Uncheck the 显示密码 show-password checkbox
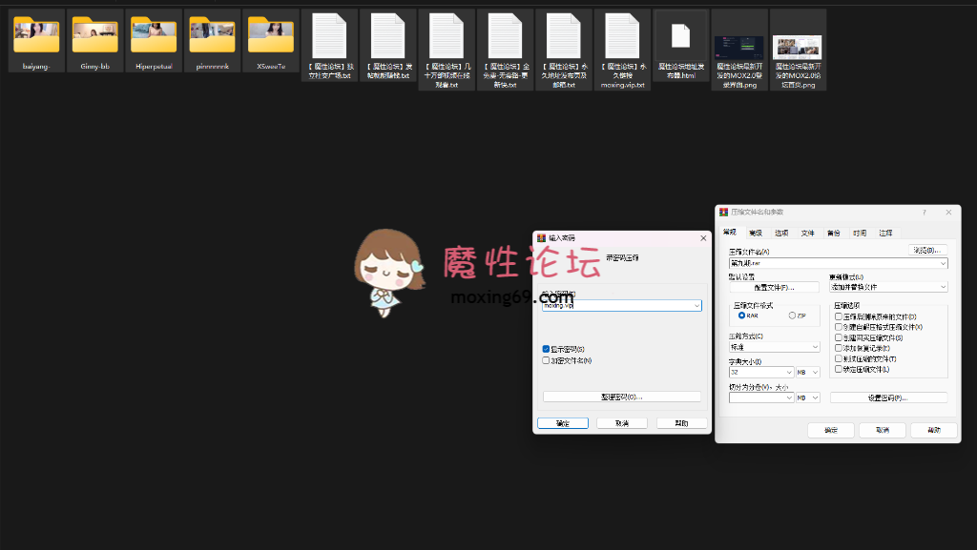 tap(547, 347)
